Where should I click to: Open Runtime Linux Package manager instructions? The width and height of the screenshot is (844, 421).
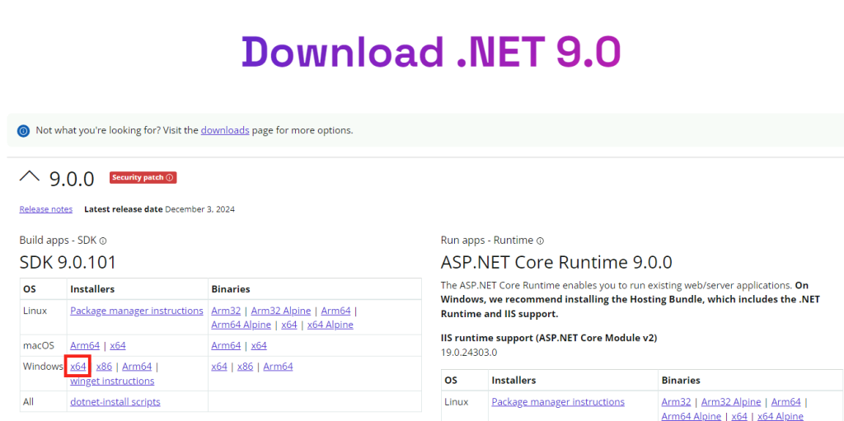[x=558, y=402]
